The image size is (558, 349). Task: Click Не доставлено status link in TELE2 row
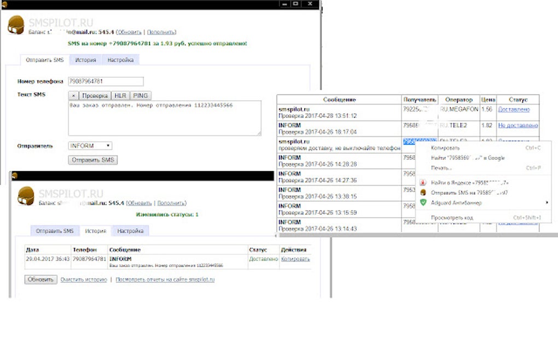(x=518, y=125)
